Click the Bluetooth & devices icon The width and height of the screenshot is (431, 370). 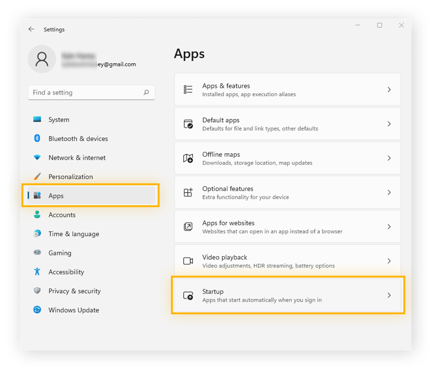coord(37,138)
